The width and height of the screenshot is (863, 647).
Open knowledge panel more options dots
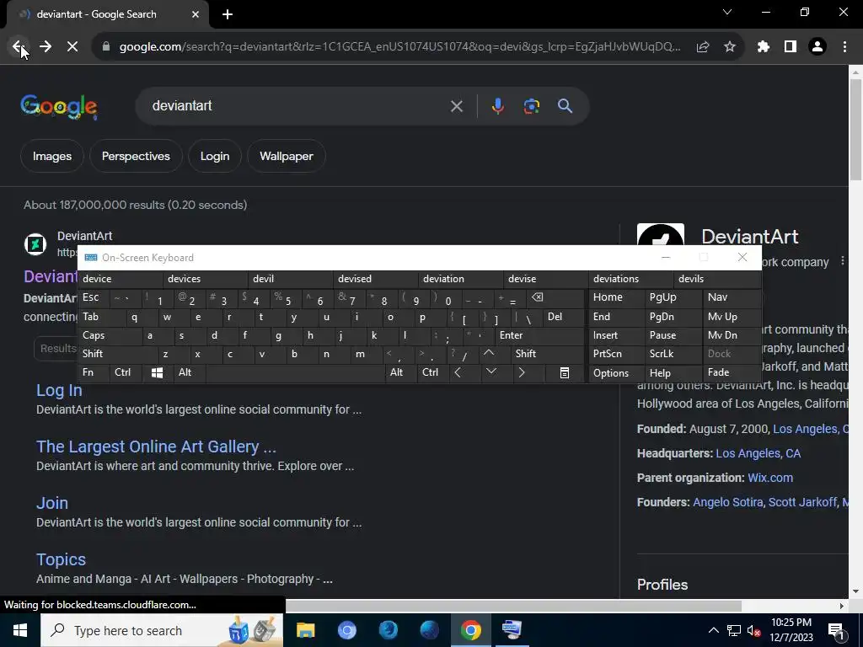[843, 261]
